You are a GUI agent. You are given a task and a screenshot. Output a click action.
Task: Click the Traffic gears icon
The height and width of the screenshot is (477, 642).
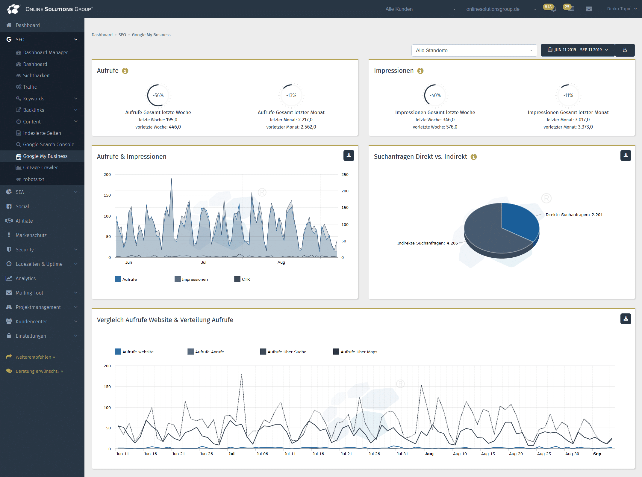[x=18, y=87]
